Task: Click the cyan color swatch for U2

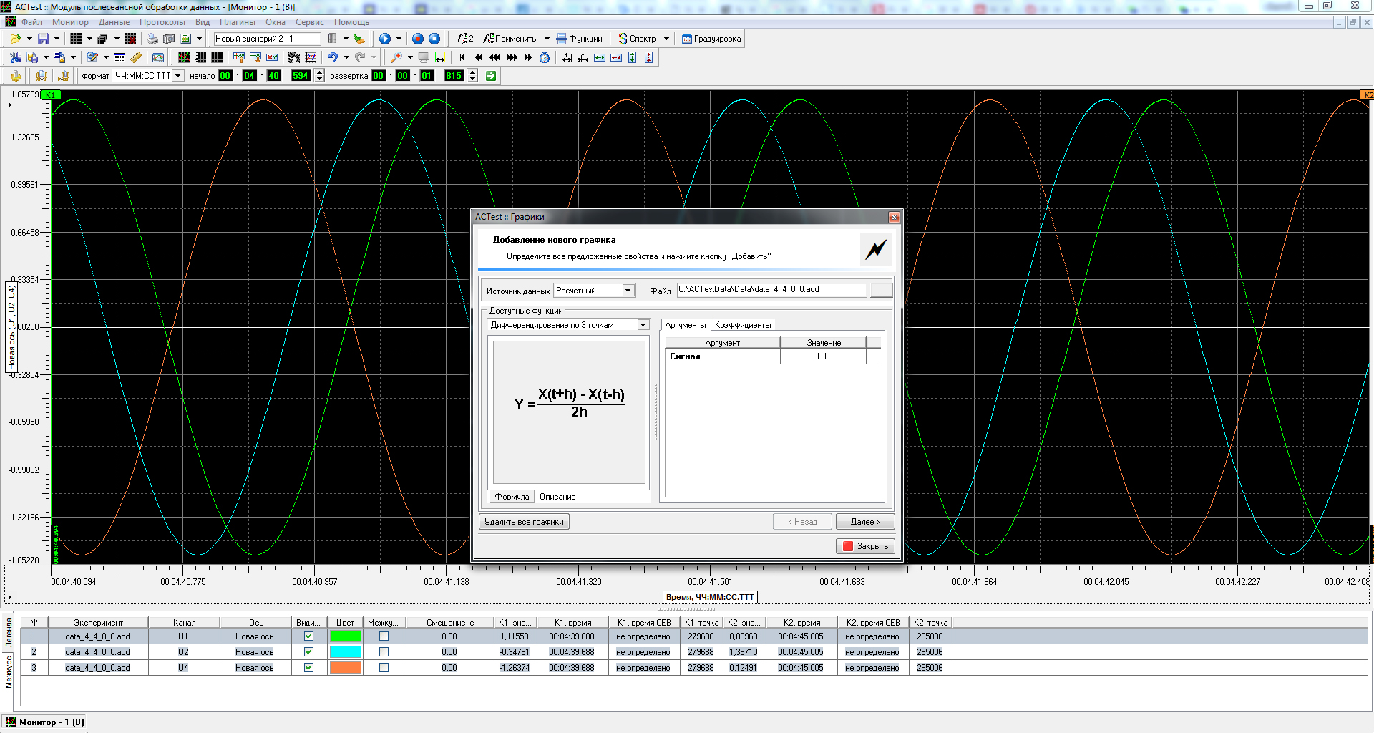Action: coord(346,652)
